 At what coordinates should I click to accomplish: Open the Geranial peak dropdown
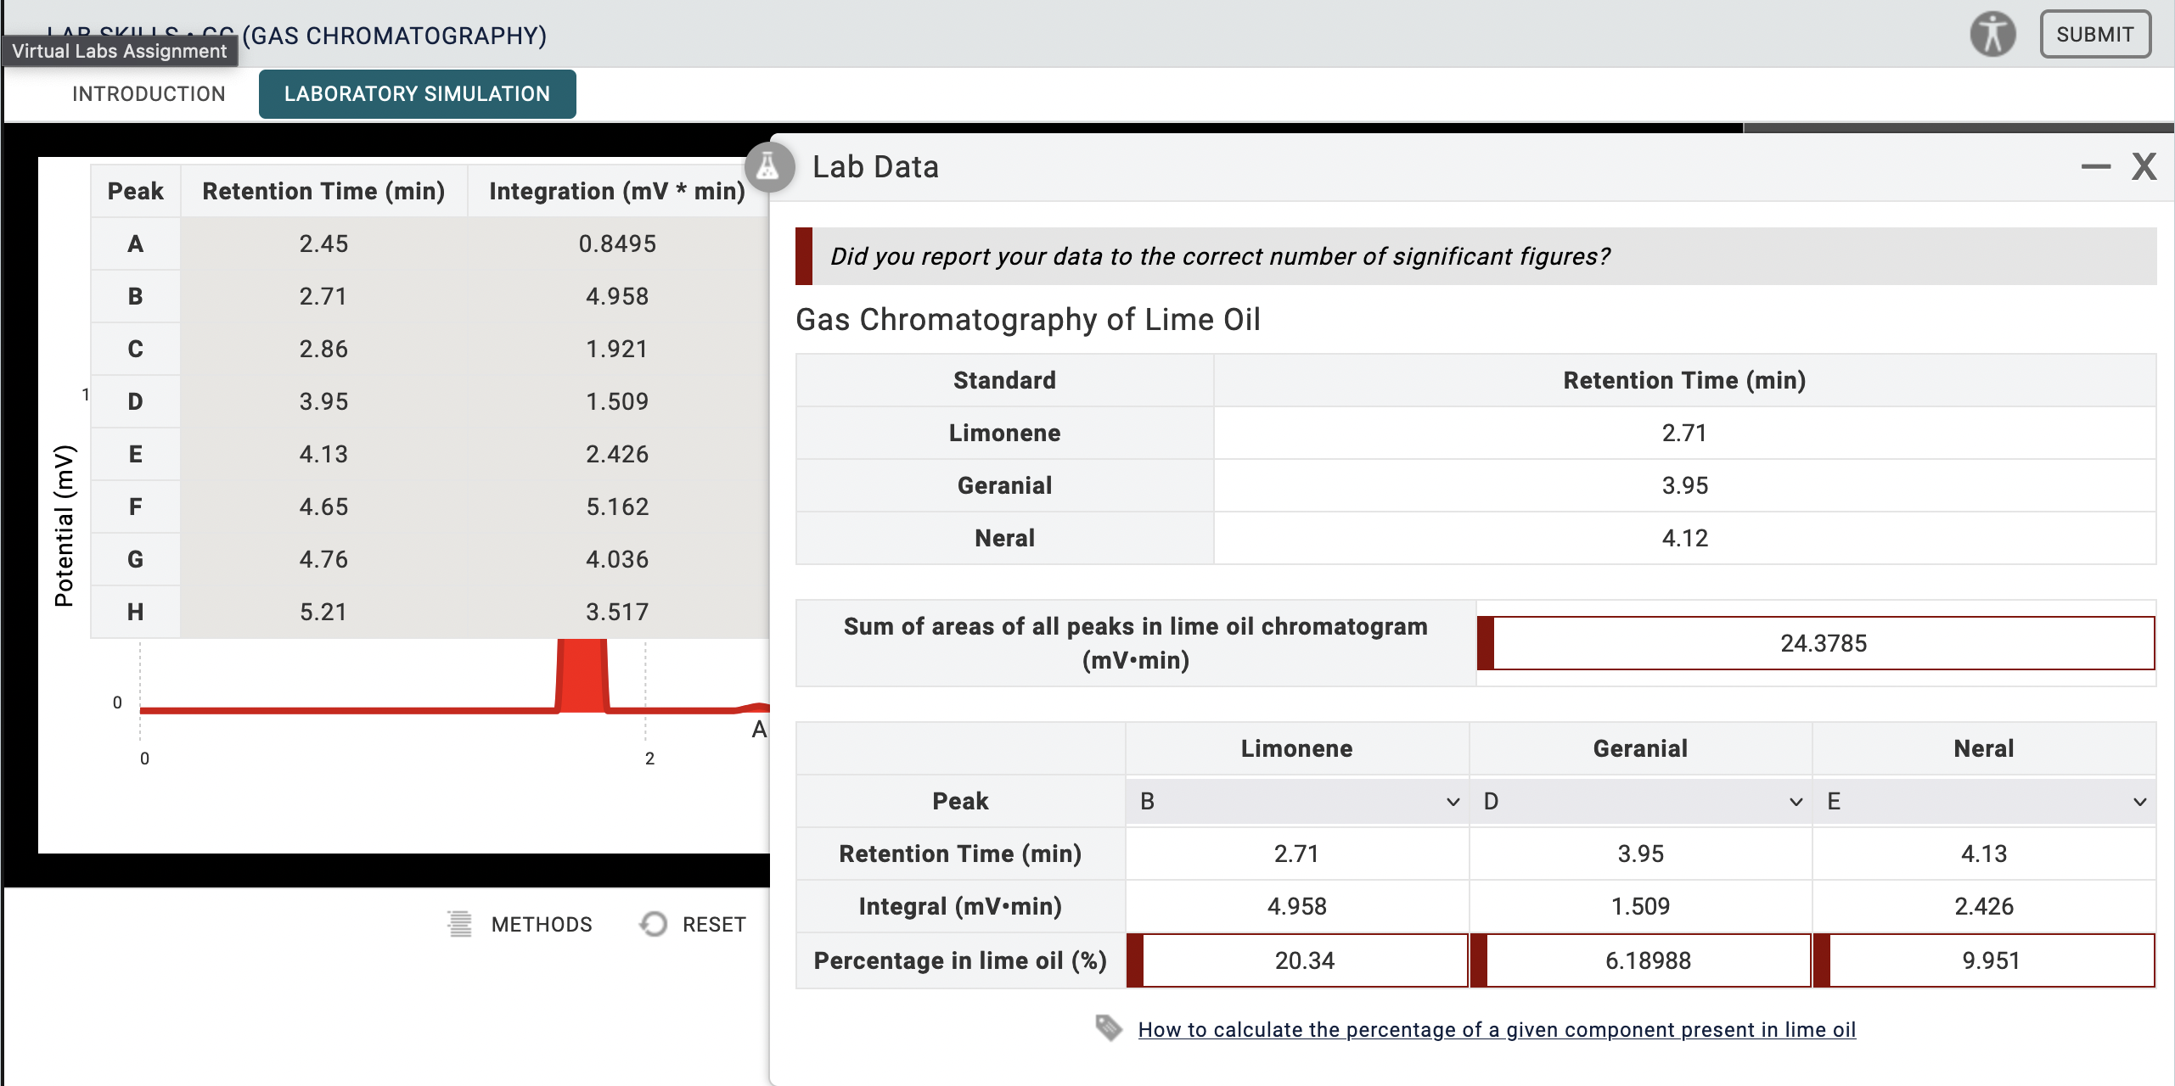pyautogui.click(x=1640, y=801)
